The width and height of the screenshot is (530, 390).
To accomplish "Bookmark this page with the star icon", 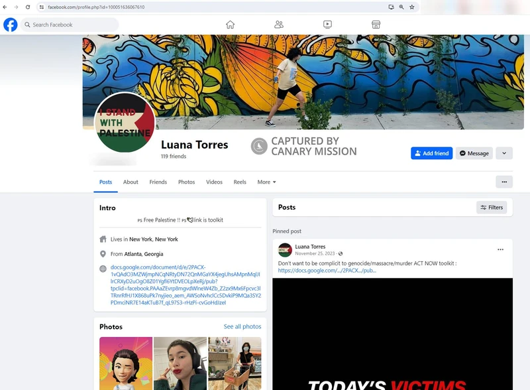I will [x=412, y=7].
